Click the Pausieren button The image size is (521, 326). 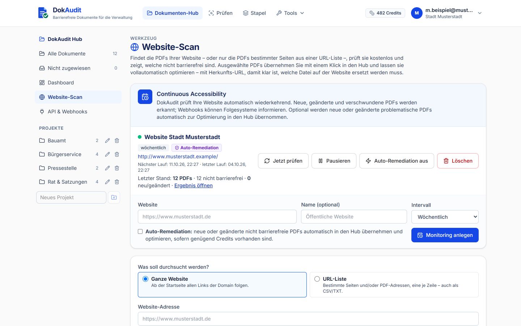(334, 161)
